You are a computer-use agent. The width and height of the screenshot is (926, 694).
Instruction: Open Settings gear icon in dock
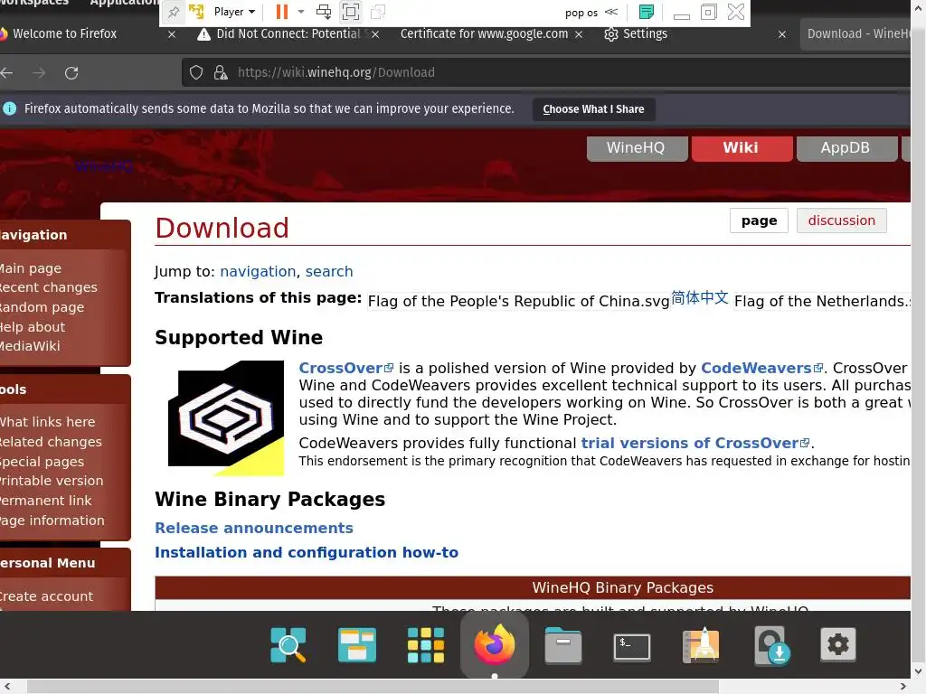838,644
